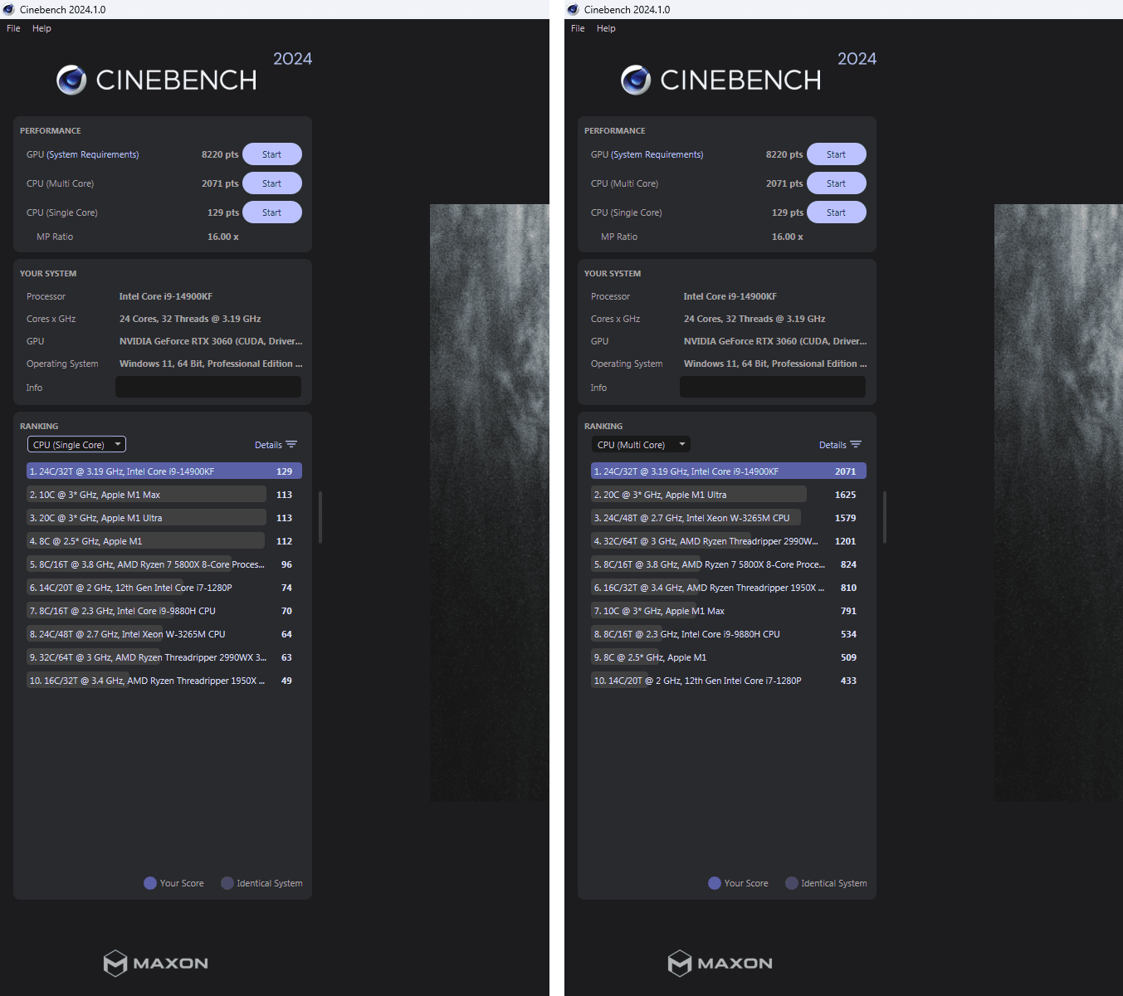Screen dimensions: 1123x996
Task: Open the File menu in the right window
Action: (x=578, y=28)
